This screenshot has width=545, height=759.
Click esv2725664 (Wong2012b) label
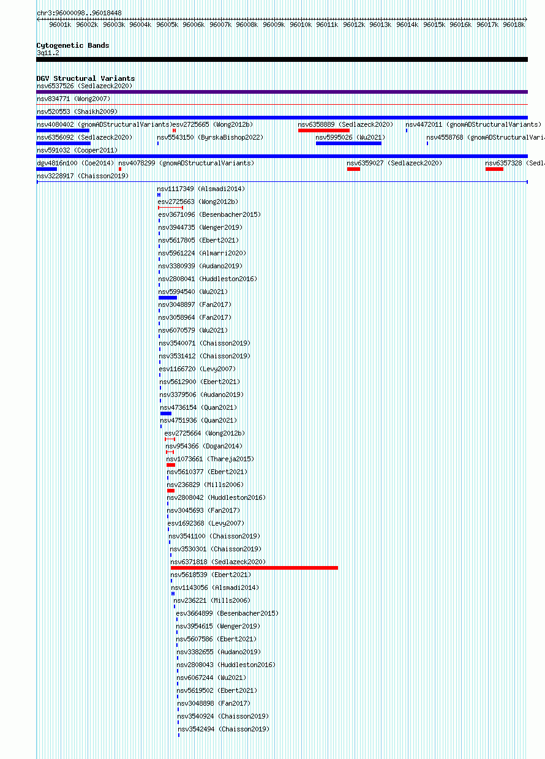pos(205,433)
